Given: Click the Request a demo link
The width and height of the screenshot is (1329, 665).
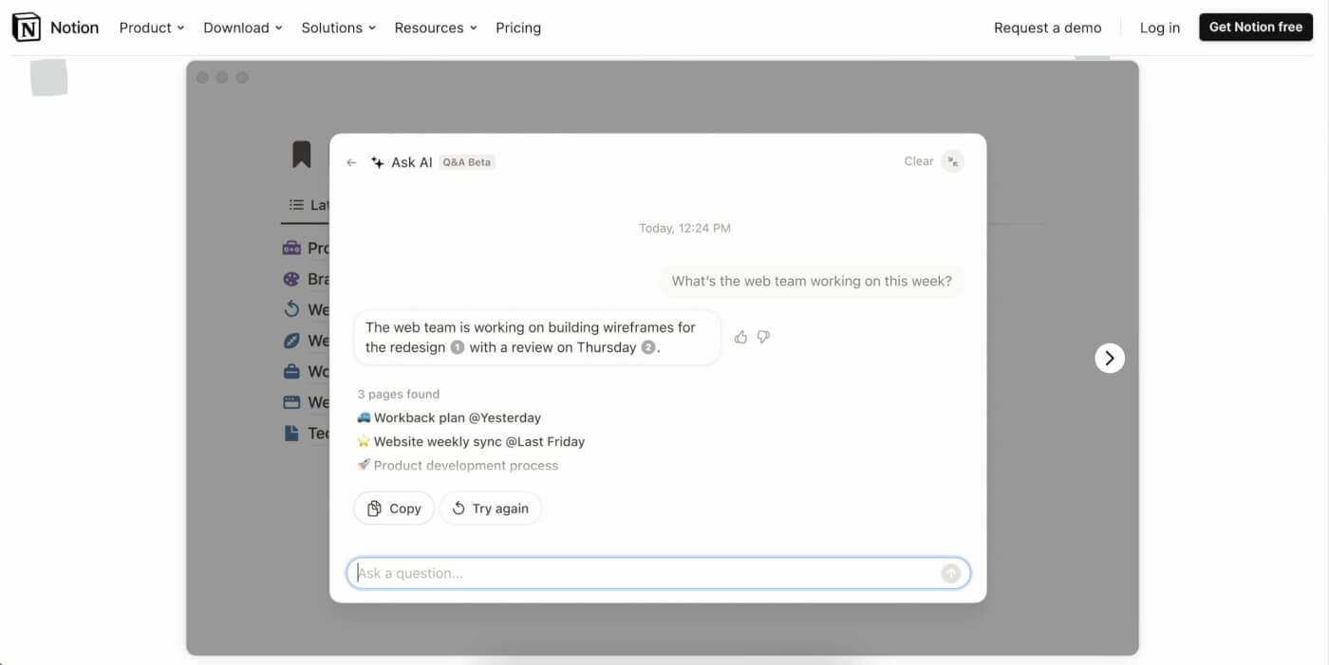Looking at the screenshot, I should 1047,28.
